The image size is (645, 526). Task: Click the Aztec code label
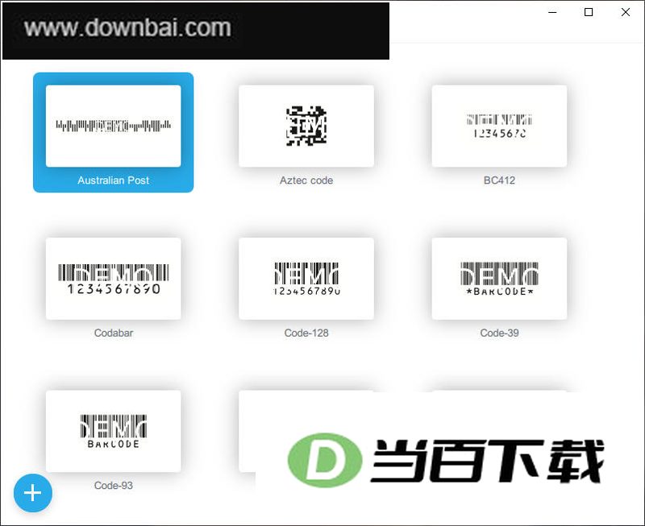coord(306,180)
